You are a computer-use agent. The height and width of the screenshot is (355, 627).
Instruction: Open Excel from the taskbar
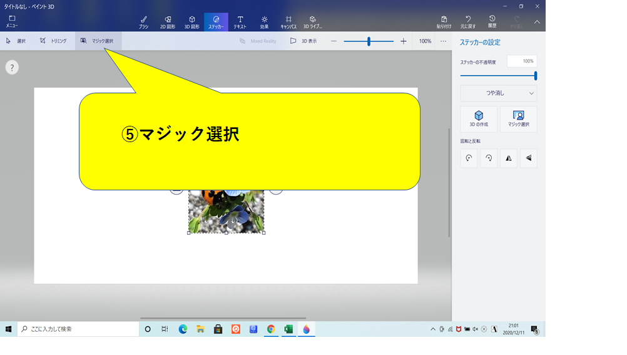pos(288,329)
